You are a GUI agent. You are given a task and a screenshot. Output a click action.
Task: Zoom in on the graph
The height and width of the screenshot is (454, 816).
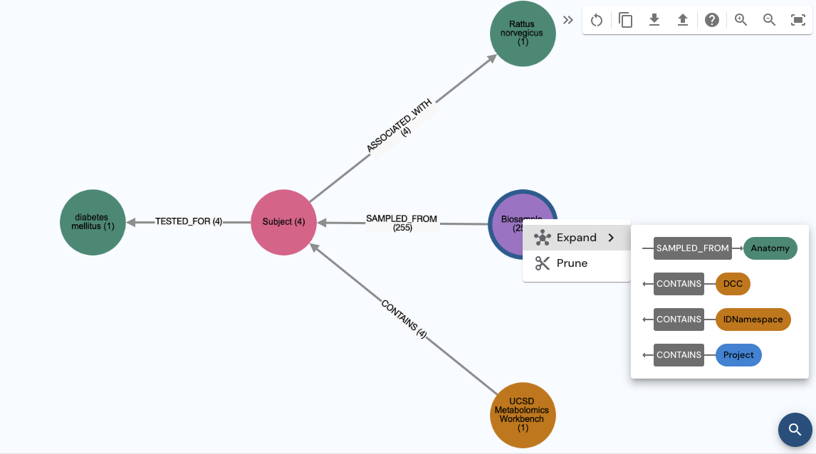(741, 20)
